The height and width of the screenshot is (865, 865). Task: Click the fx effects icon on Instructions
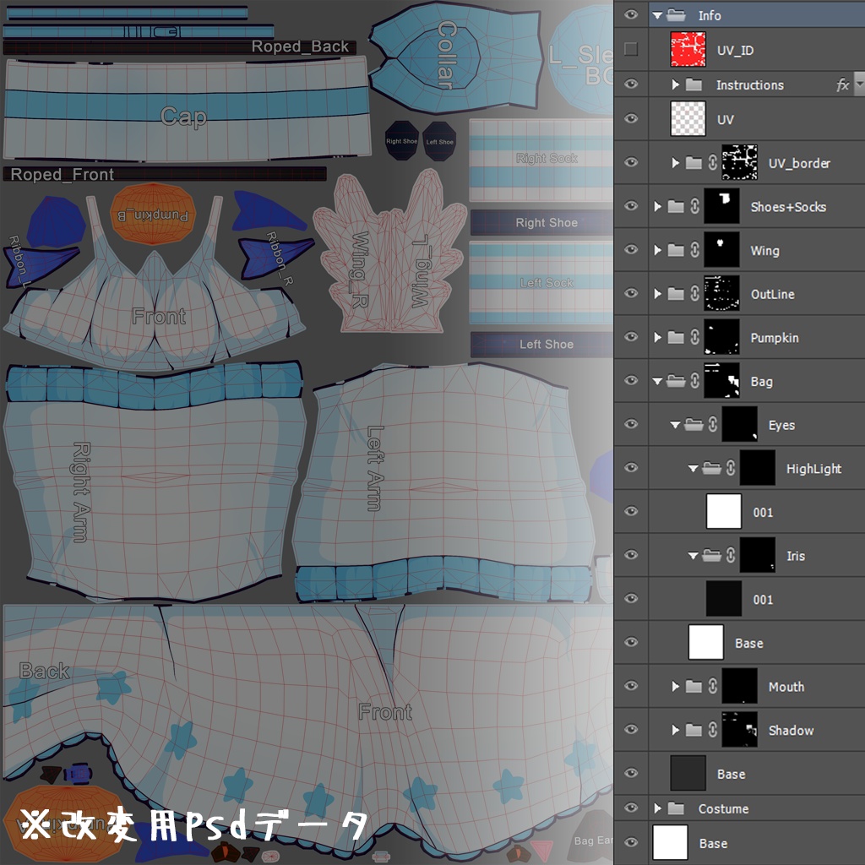click(842, 84)
